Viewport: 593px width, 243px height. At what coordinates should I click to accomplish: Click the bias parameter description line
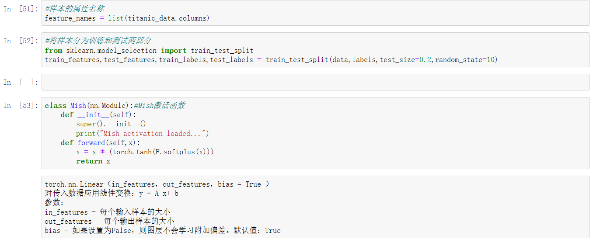(162, 230)
